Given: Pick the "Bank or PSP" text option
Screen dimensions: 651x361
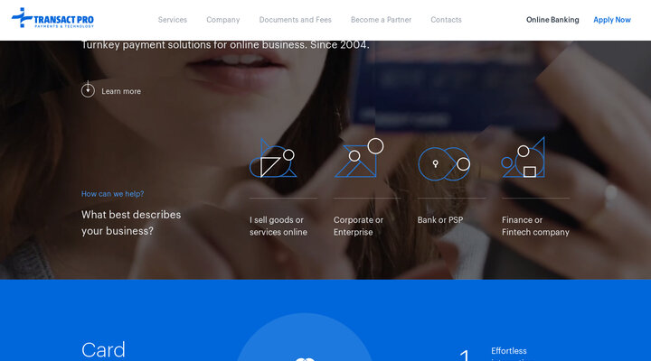Looking at the screenshot, I should point(440,220).
